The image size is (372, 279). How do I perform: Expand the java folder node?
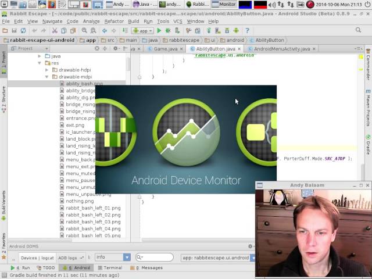[40, 56]
